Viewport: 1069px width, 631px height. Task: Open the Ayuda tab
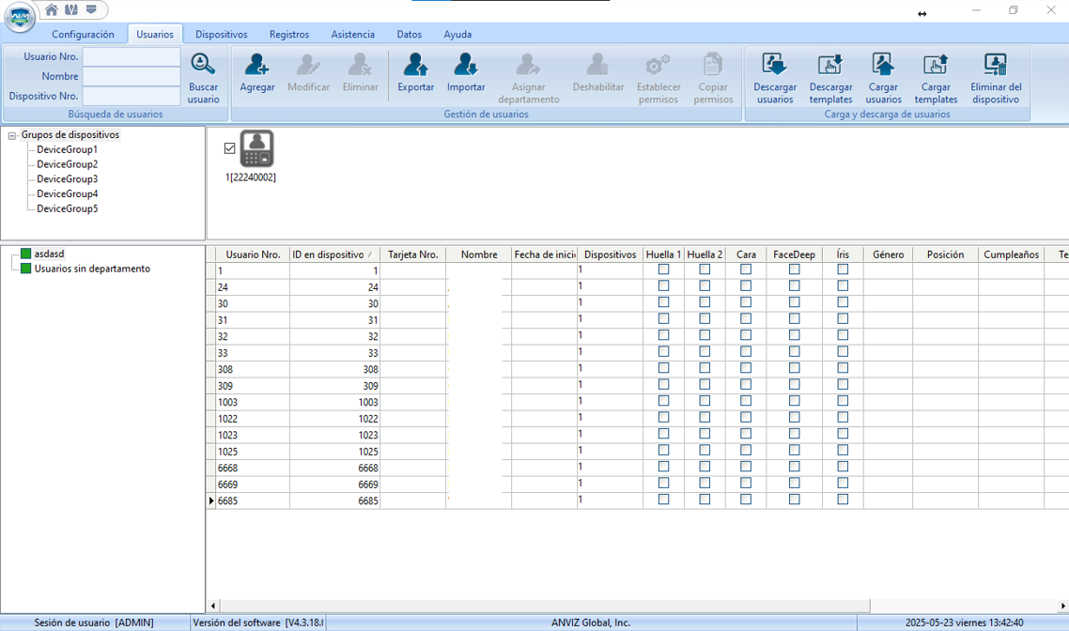[x=457, y=34]
